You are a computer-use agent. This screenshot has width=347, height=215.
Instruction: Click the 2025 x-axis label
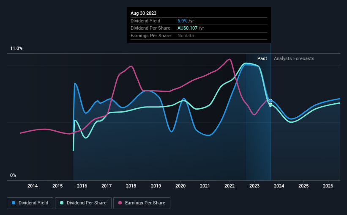tap(303, 186)
